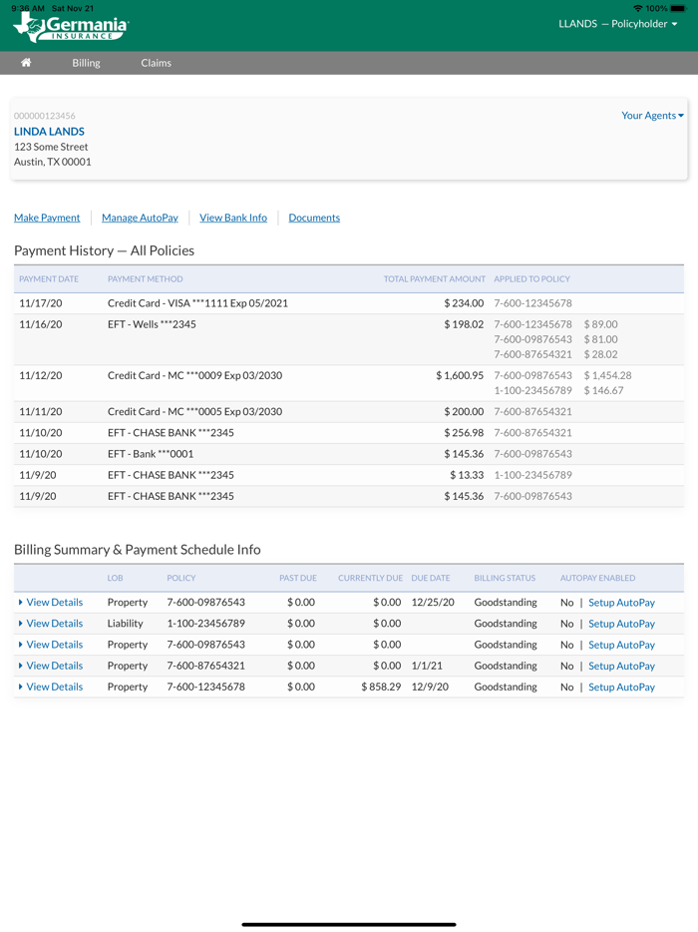Tap the Wi-Fi icon in status bar

click(x=638, y=8)
